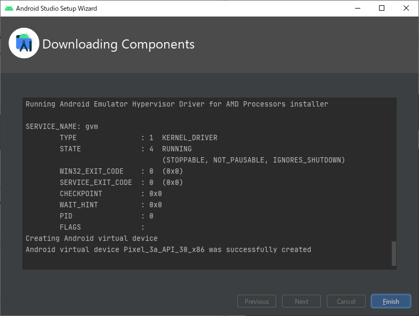Click the "Creating Android virtual device" line

pyautogui.click(x=92, y=238)
